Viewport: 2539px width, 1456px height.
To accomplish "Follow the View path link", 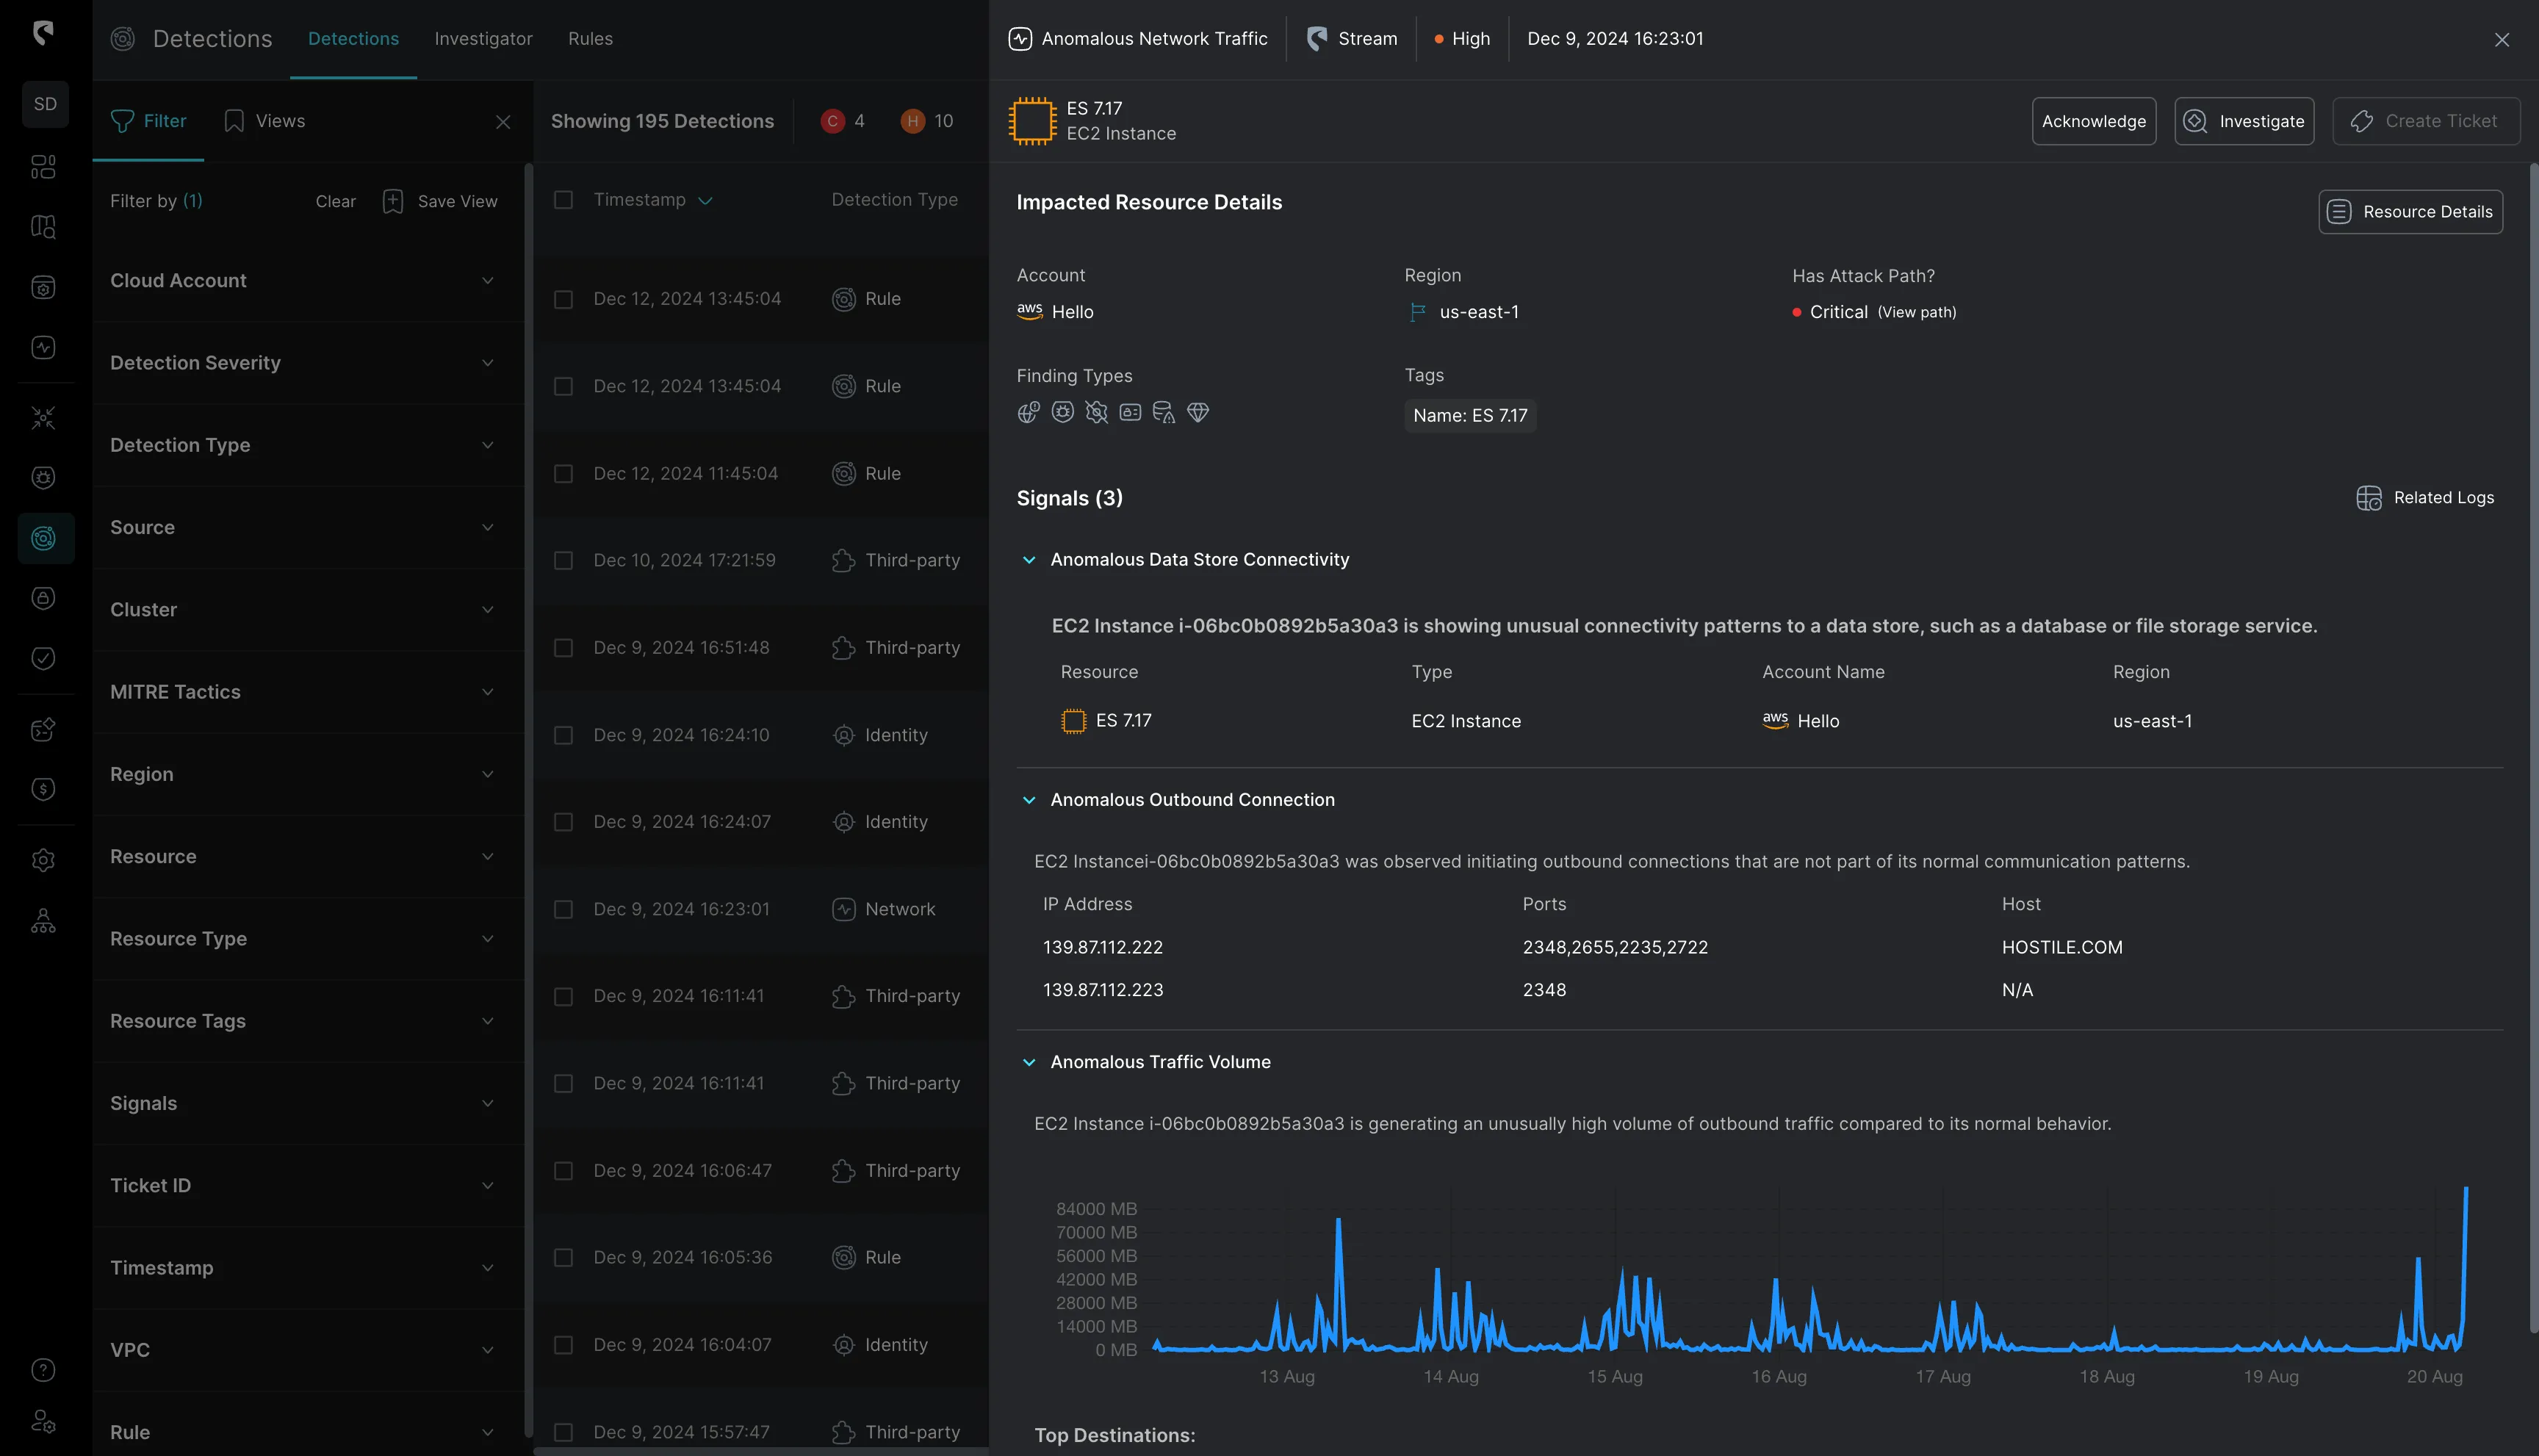I will [x=1916, y=312].
